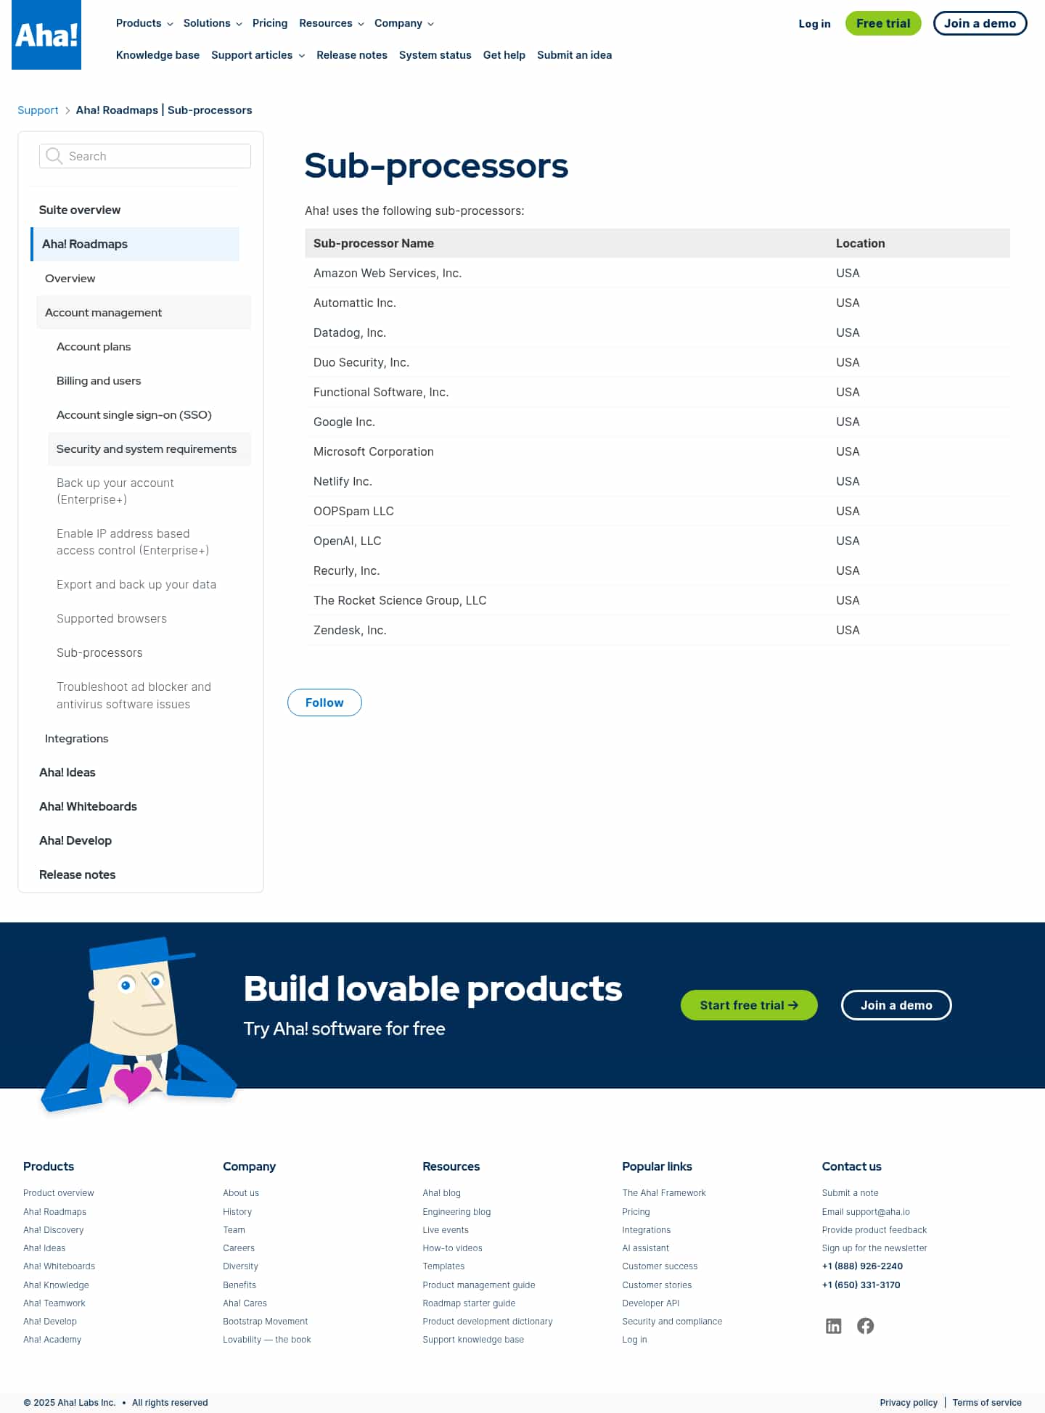Image resolution: width=1045 pixels, height=1413 pixels.
Task: Open Overview in sidebar
Action: [x=70, y=278]
